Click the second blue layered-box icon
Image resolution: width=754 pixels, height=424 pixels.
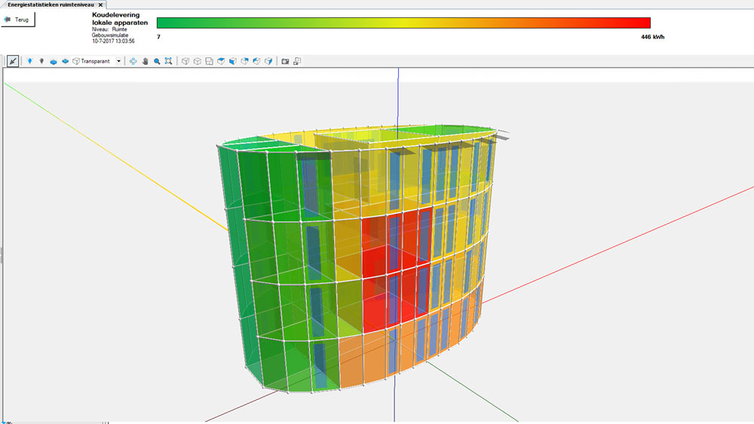[66, 61]
